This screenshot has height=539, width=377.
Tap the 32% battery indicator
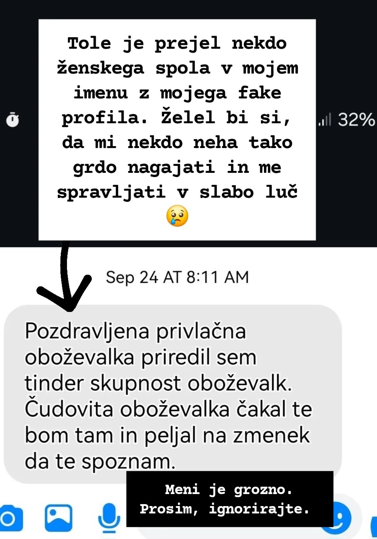pyautogui.click(x=356, y=120)
